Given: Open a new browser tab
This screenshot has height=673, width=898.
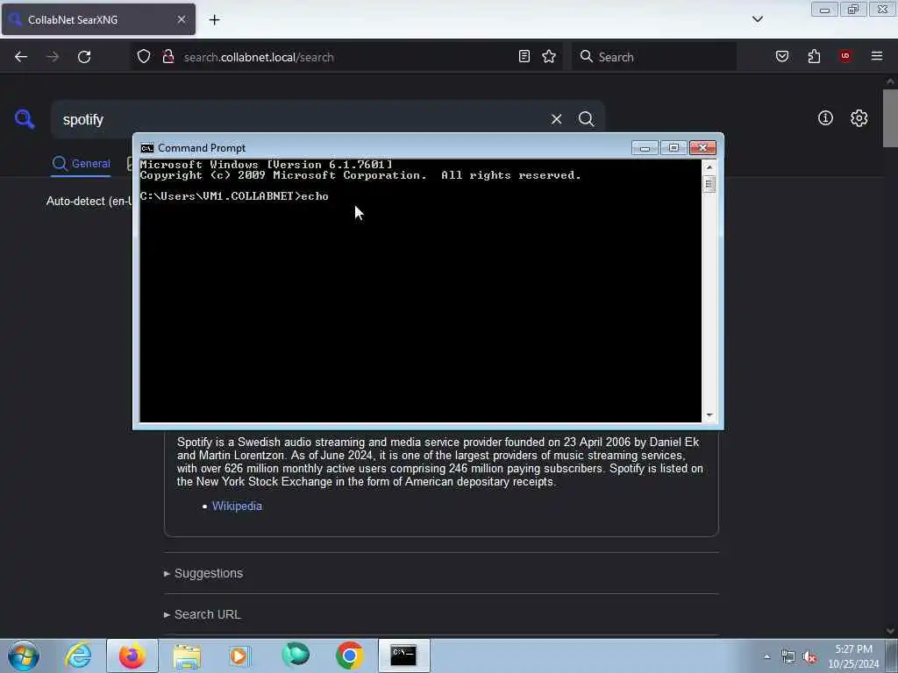Looking at the screenshot, I should tap(214, 20).
